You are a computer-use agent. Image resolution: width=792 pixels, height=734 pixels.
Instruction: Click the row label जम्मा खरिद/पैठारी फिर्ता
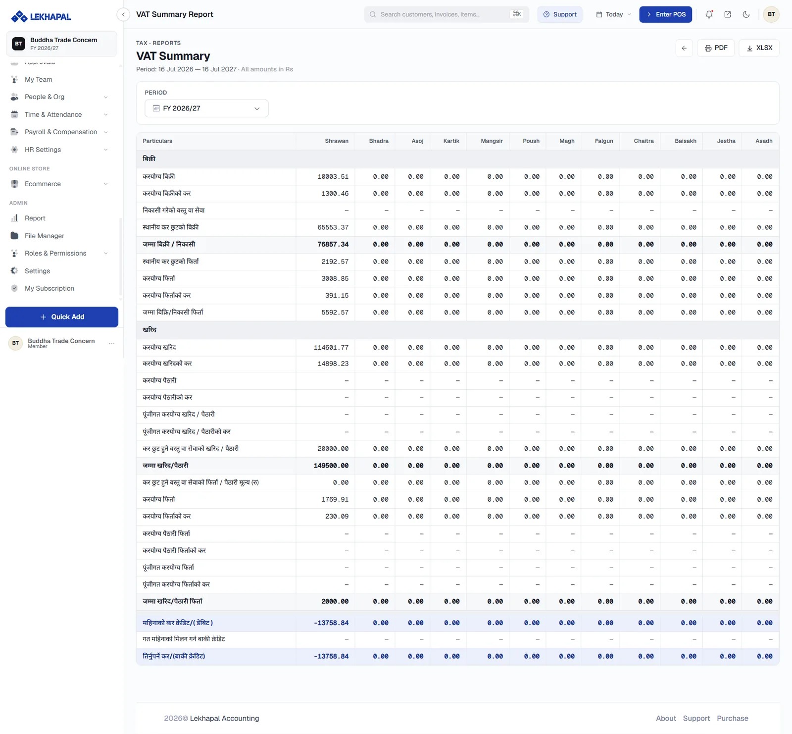[172, 601]
